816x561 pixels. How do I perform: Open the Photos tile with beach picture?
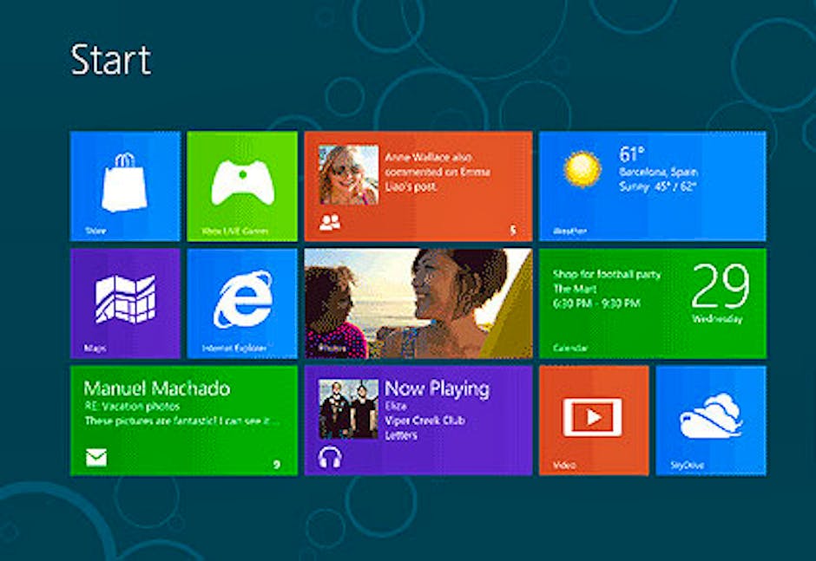point(418,303)
